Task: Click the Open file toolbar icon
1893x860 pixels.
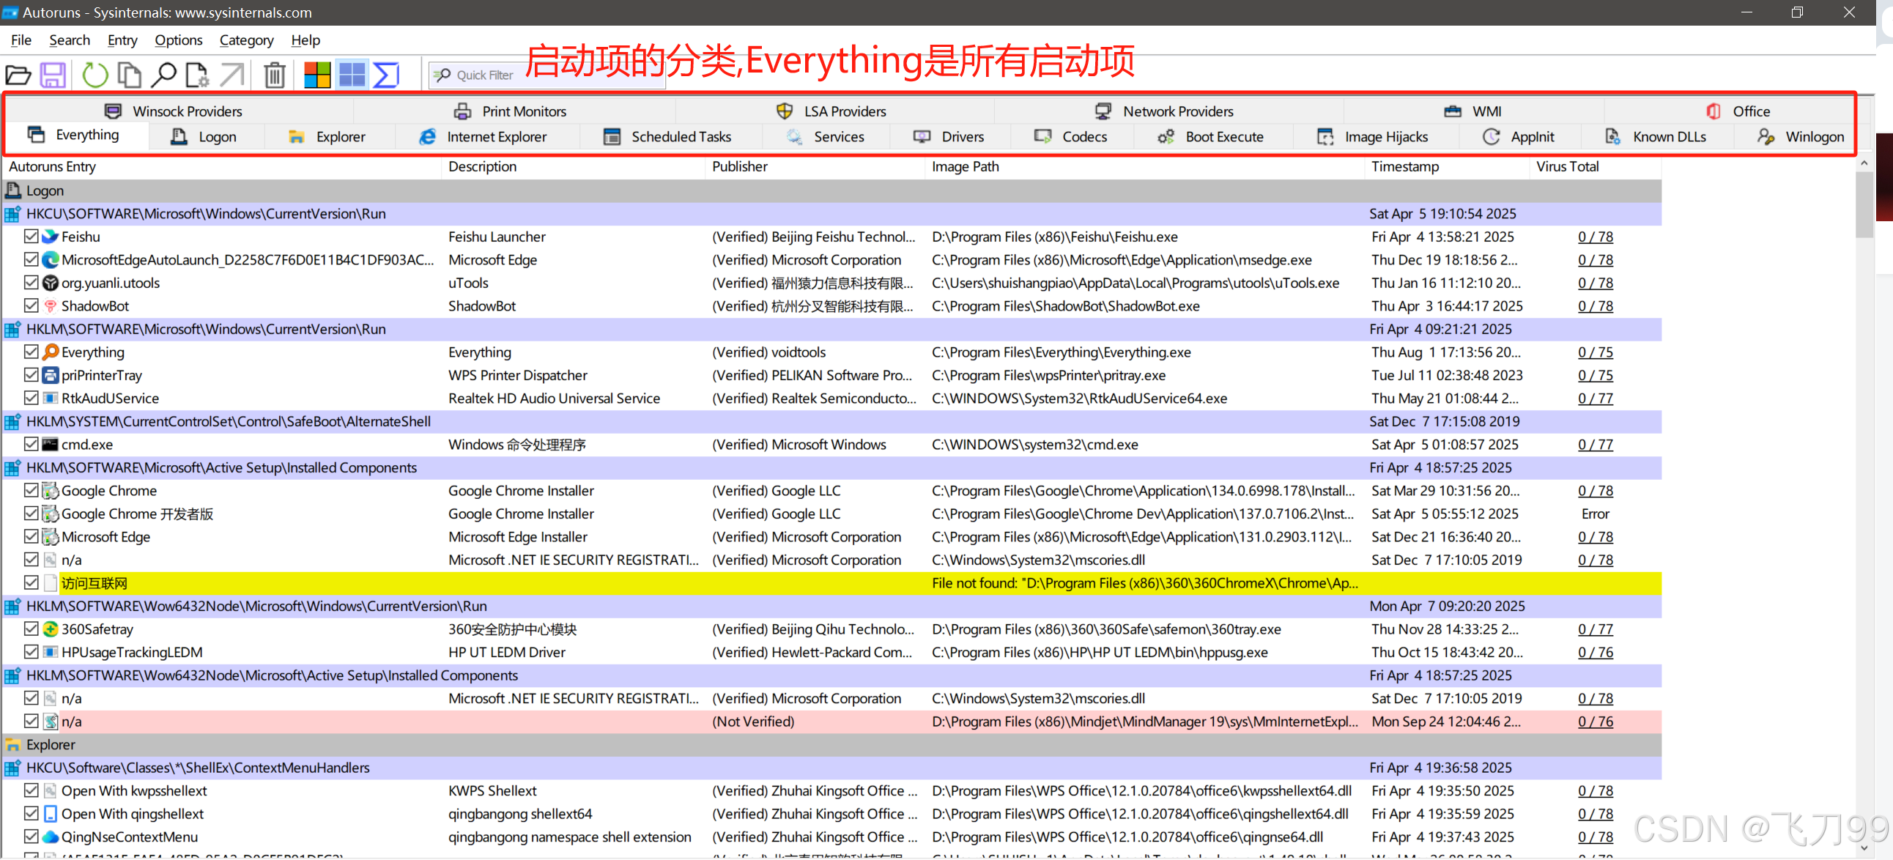Action: (x=18, y=75)
